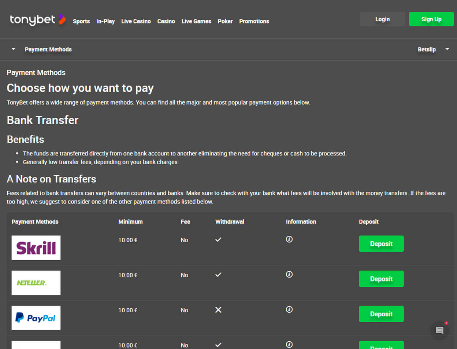
Task: Open Neteller information icon
Action: click(x=289, y=275)
